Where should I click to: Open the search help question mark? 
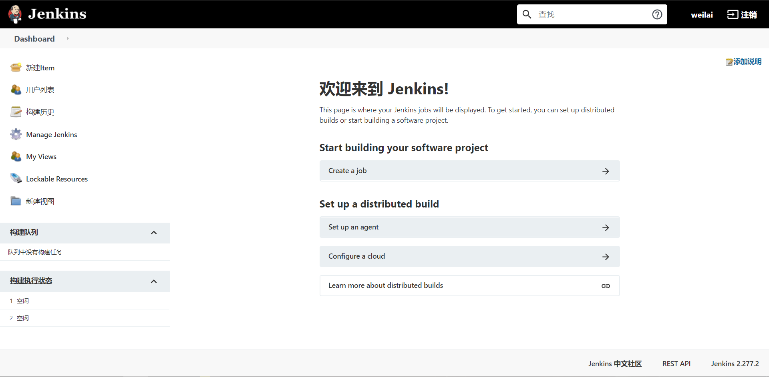(656, 14)
